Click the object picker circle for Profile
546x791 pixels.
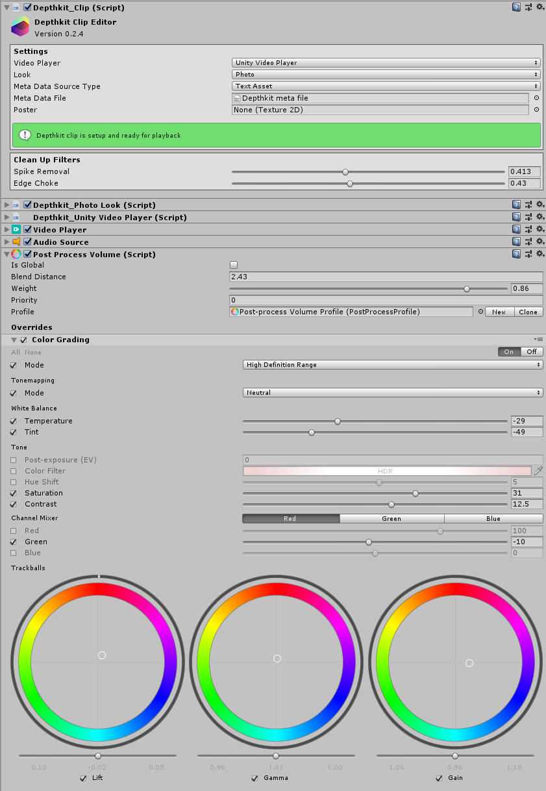480,312
